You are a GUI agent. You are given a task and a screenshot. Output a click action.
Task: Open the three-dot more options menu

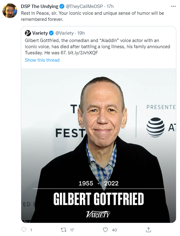(173, 6)
